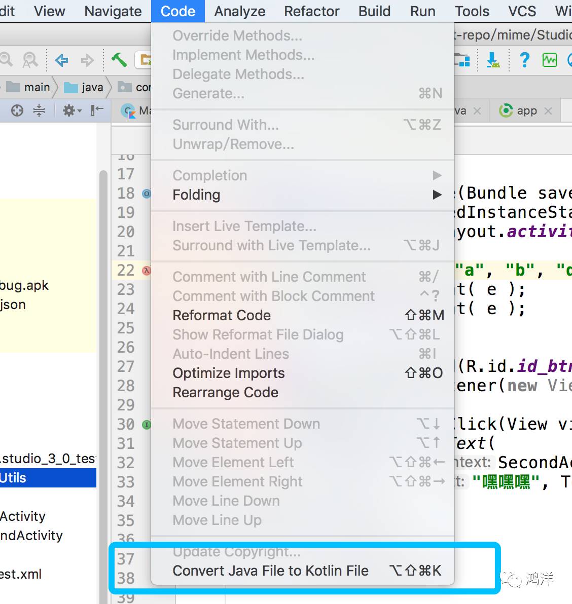Open the Code menu
This screenshot has width=572, height=604.
click(x=177, y=11)
